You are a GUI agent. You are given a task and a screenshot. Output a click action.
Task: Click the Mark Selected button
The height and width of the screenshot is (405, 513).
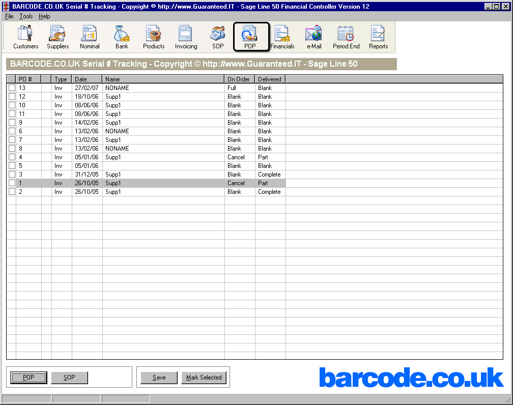click(204, 378)
